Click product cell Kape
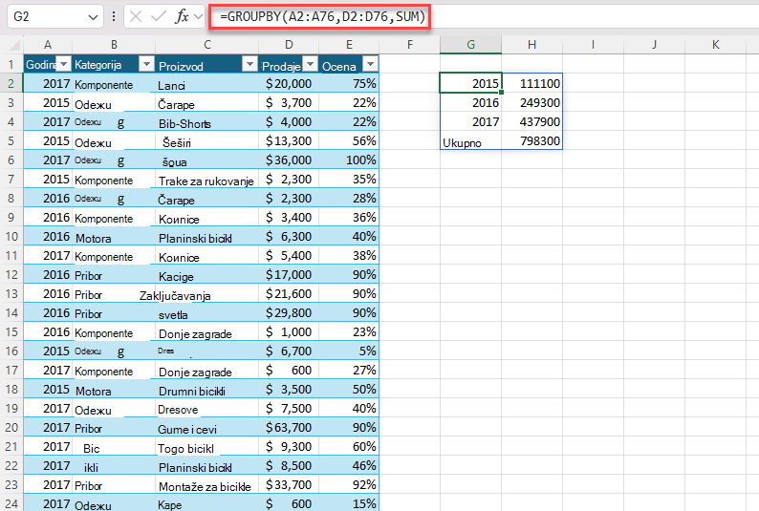This screenshot has height=511, width=759. click(x=207, y=503)
